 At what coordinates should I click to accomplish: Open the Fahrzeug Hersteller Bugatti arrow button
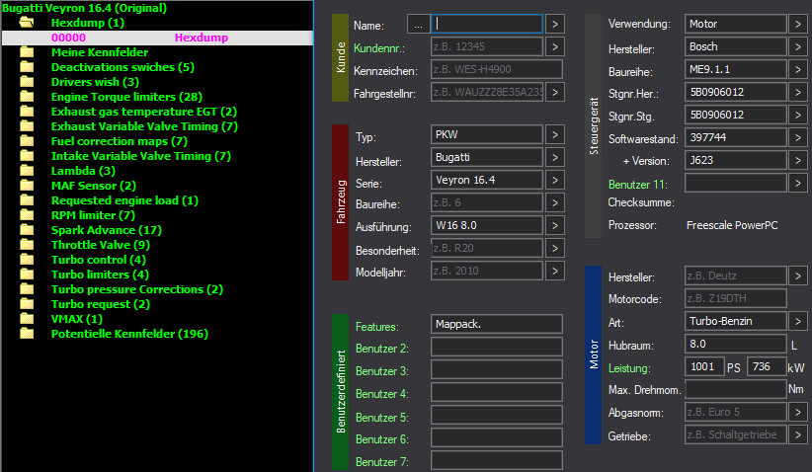click(554, 157)
